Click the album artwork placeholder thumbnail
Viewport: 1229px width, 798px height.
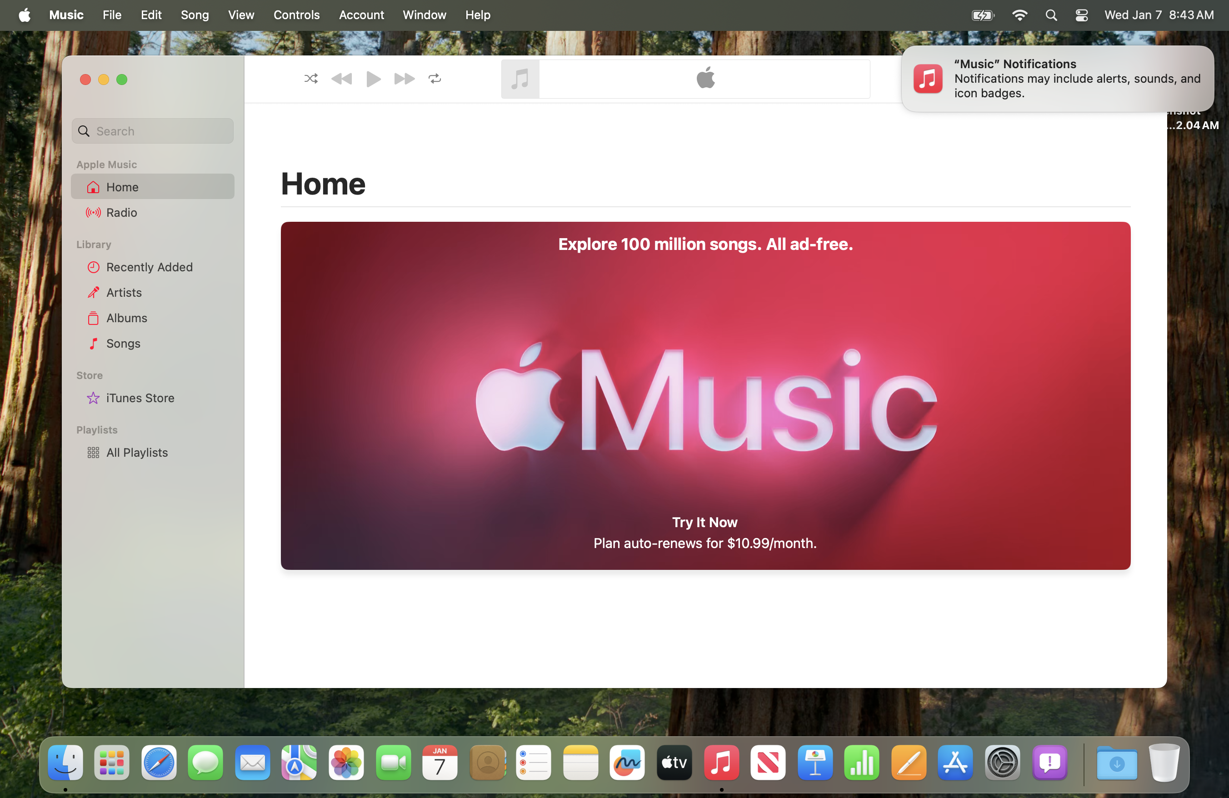tap(520, 79)
